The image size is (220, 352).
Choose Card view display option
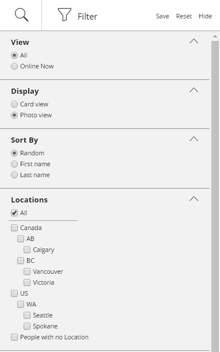point(14,104)
